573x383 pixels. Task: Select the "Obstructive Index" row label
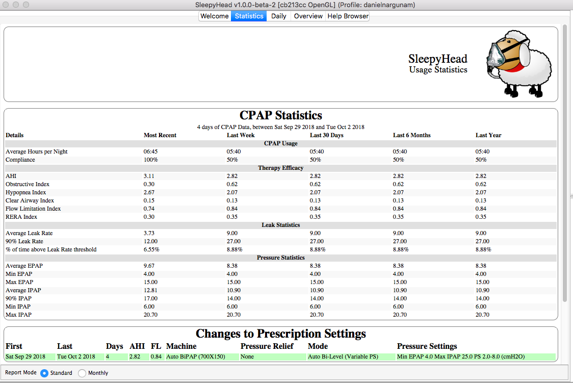pyautogui.click(x=28, y=184)
